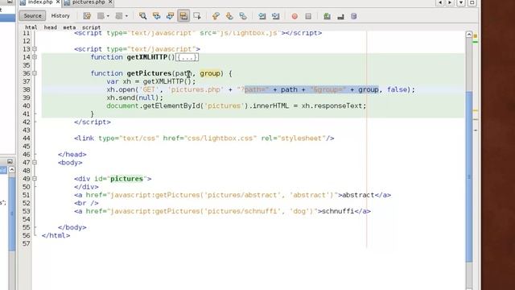The image size is (515, 290).
Task: Click left panel small window icon
Action: pos(10,161)
